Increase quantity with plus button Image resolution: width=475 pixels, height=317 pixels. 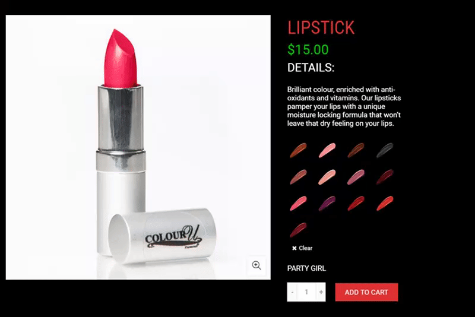[x=321, y=292]
